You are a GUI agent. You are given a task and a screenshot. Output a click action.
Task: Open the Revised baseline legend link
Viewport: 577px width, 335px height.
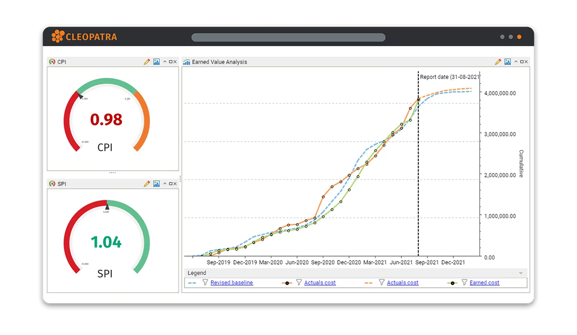(231, 283)
